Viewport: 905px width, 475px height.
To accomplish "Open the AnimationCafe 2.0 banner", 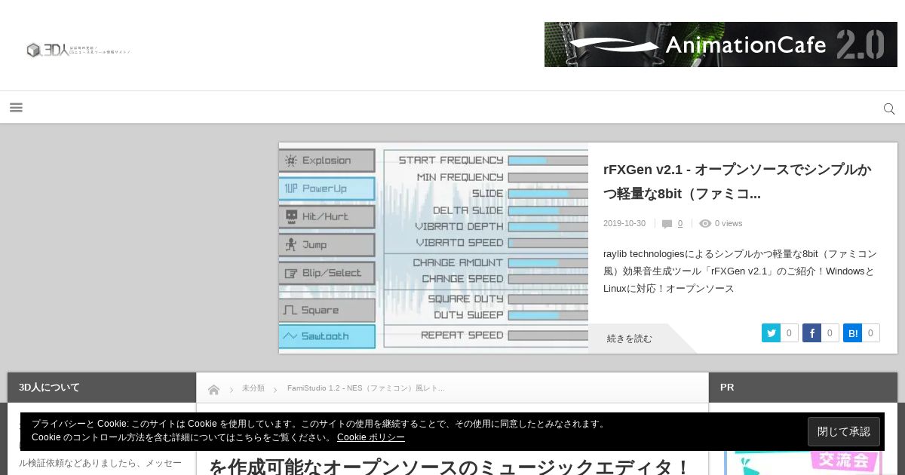I will pyautogui.click(x=721, y=44).
